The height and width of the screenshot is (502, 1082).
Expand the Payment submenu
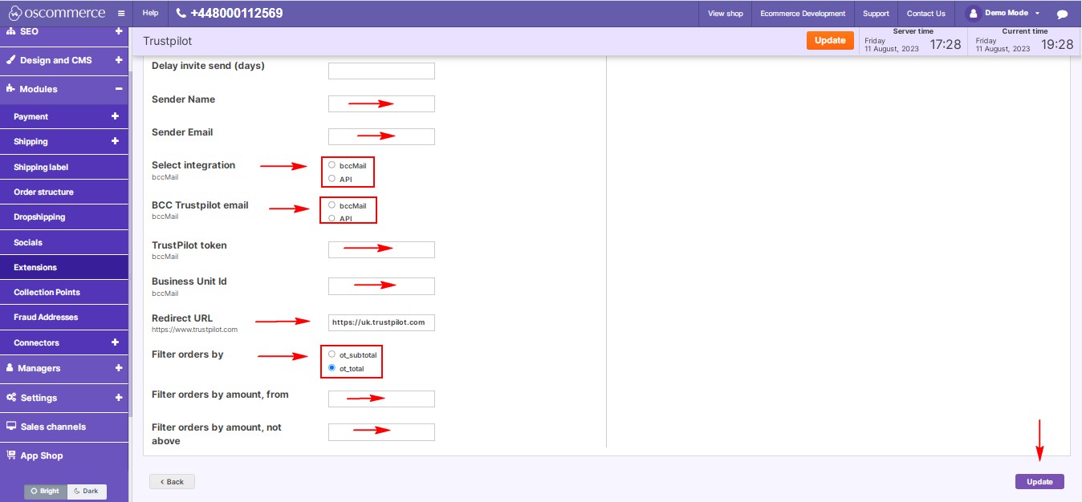[115, 116]
